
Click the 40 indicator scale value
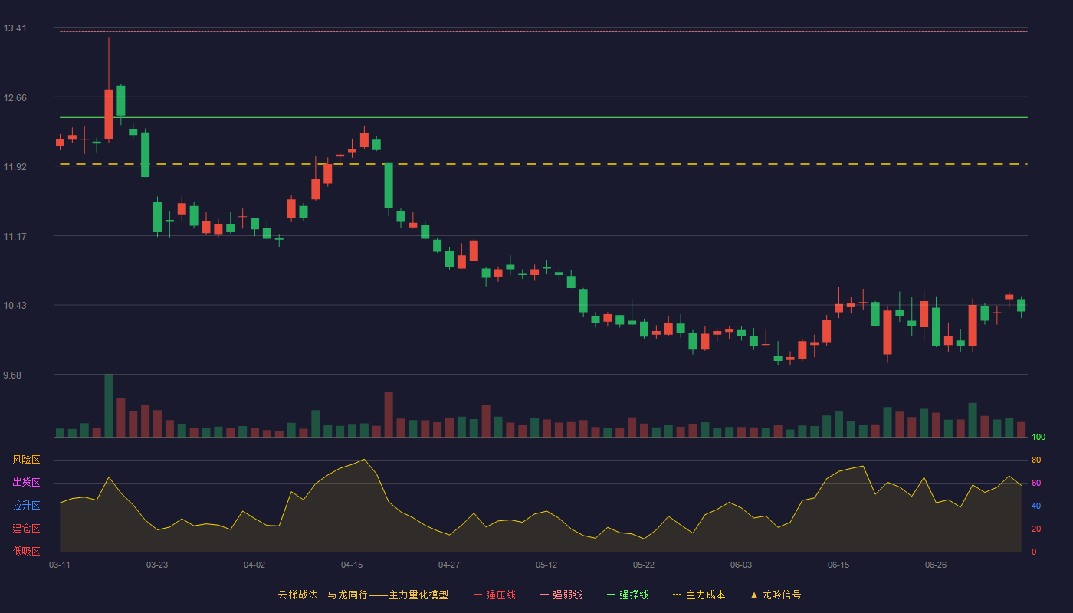click(1036, 506)
